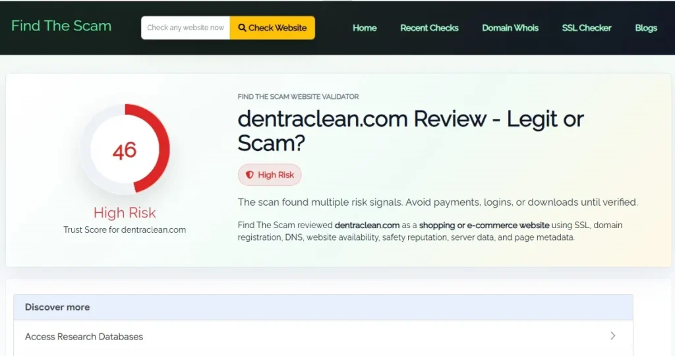Expand the Access Research Databases chevron
The width and height of the screenshot is (675, 356).
pos(612,336)
